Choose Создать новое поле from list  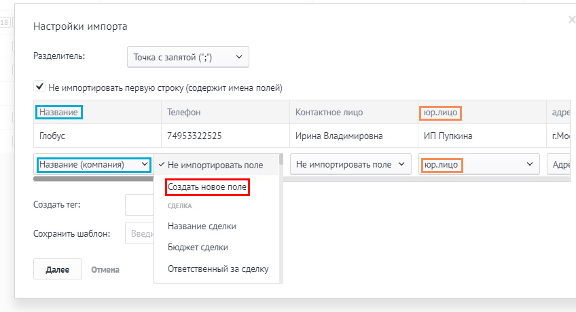tap(208, 187)
